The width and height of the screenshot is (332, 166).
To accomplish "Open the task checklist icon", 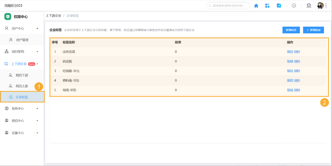I will (x=279, y=6).
